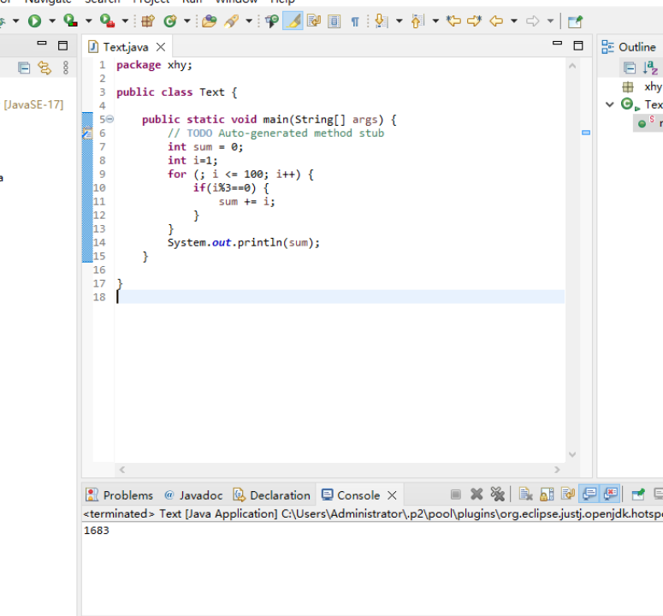Go to next edit location
This screenshot has width=663, height=616.
tap(475, 21)
